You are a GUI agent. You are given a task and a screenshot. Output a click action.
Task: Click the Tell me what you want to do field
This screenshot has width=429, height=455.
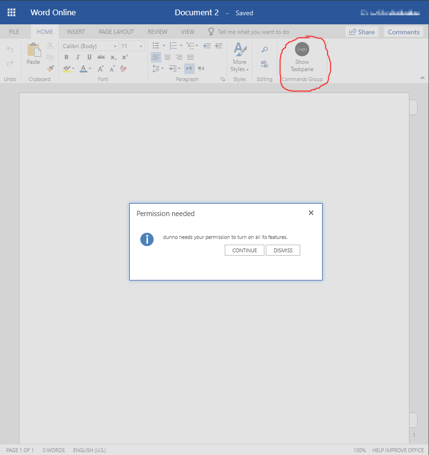pyautogui.click(x=253, y=32)
